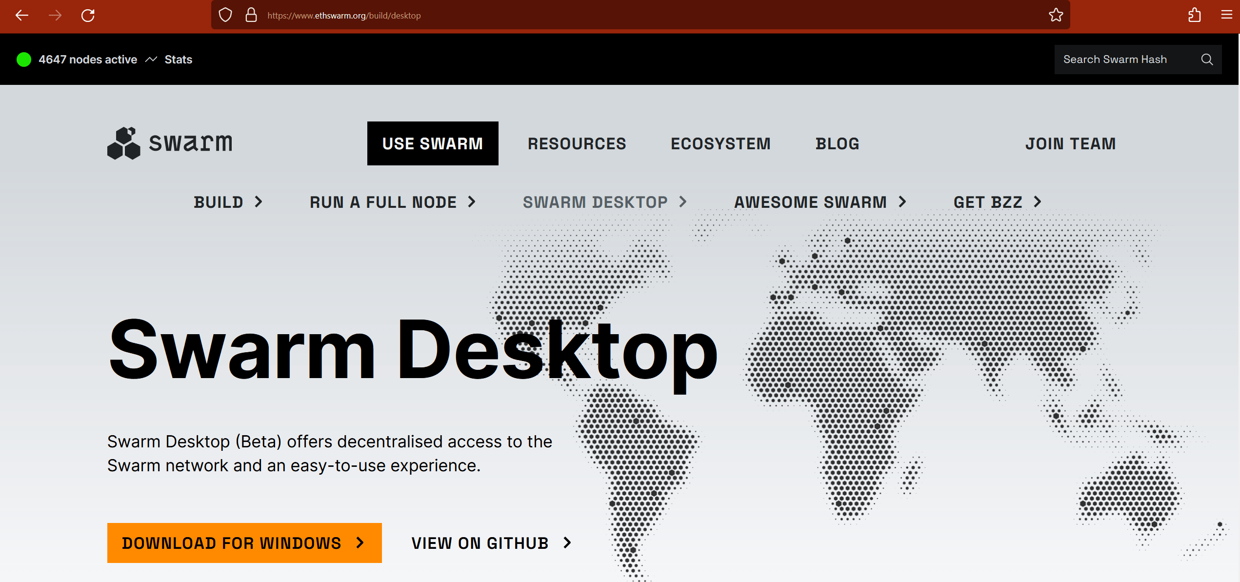
Task: Click the search magnifier icon
Action: point(1207,60)
